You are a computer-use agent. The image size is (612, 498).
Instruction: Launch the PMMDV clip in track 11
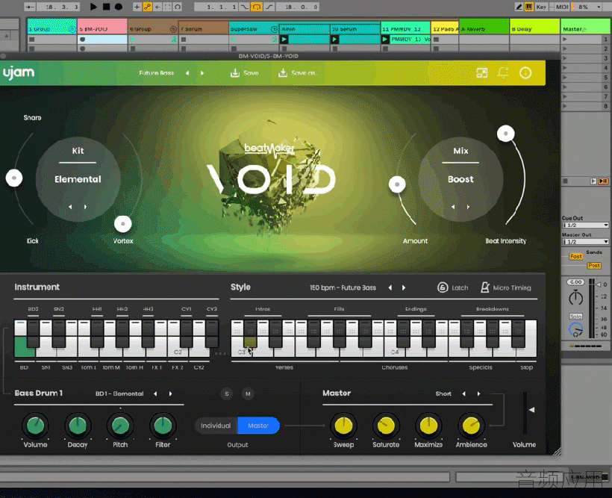point(385,39)
